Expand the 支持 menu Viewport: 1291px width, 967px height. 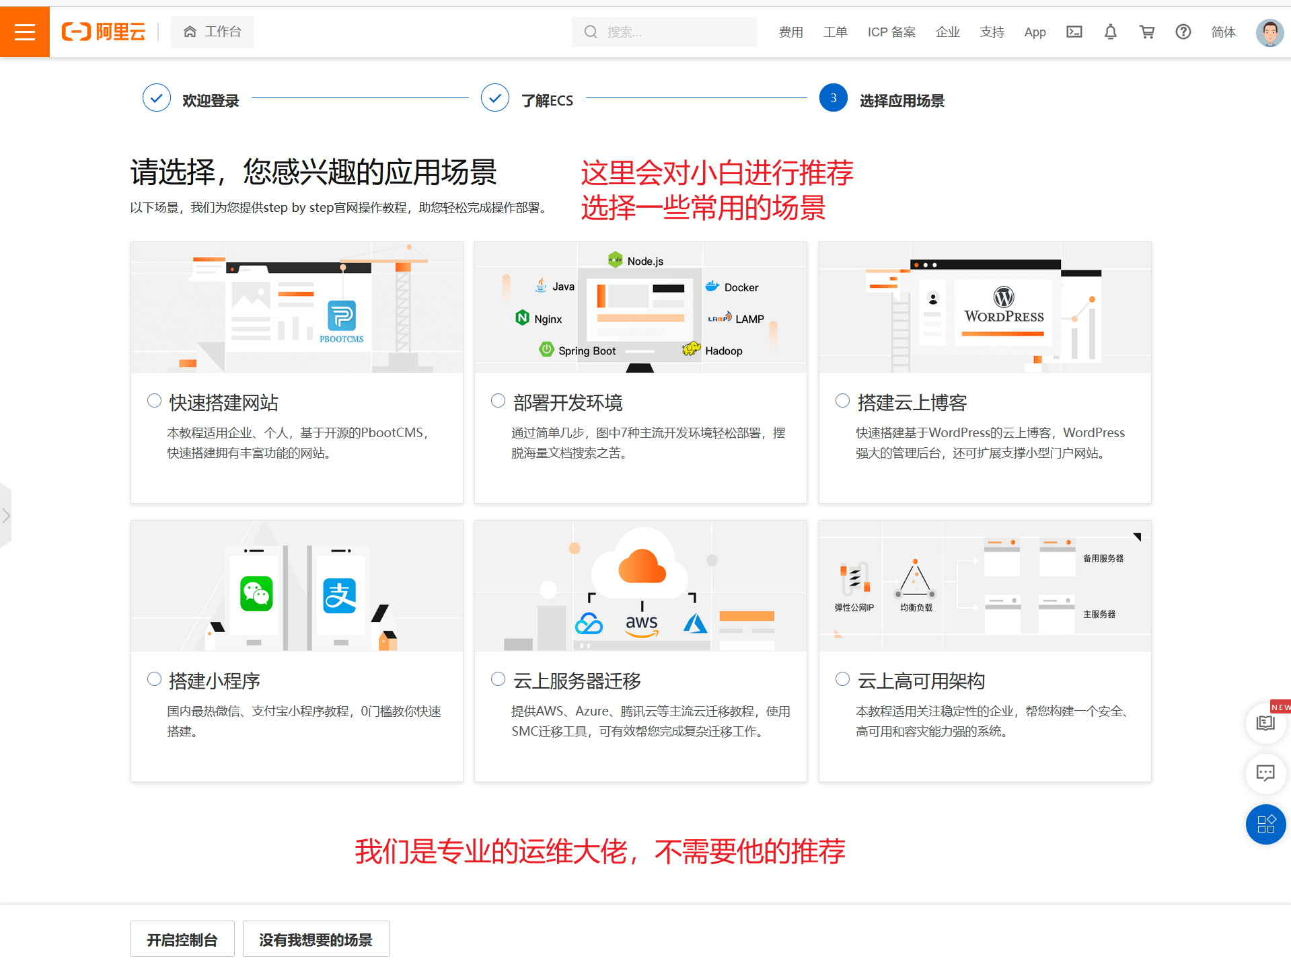click(992, 32)
